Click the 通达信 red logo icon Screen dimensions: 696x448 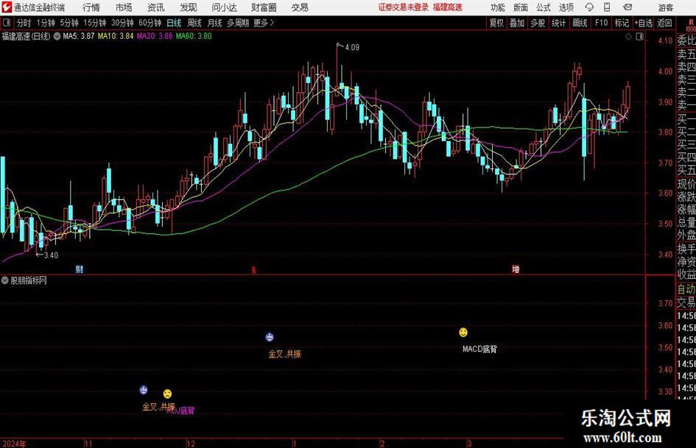coord(7,7)
